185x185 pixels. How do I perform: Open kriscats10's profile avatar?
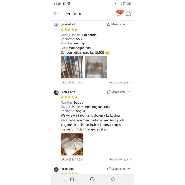56,169
